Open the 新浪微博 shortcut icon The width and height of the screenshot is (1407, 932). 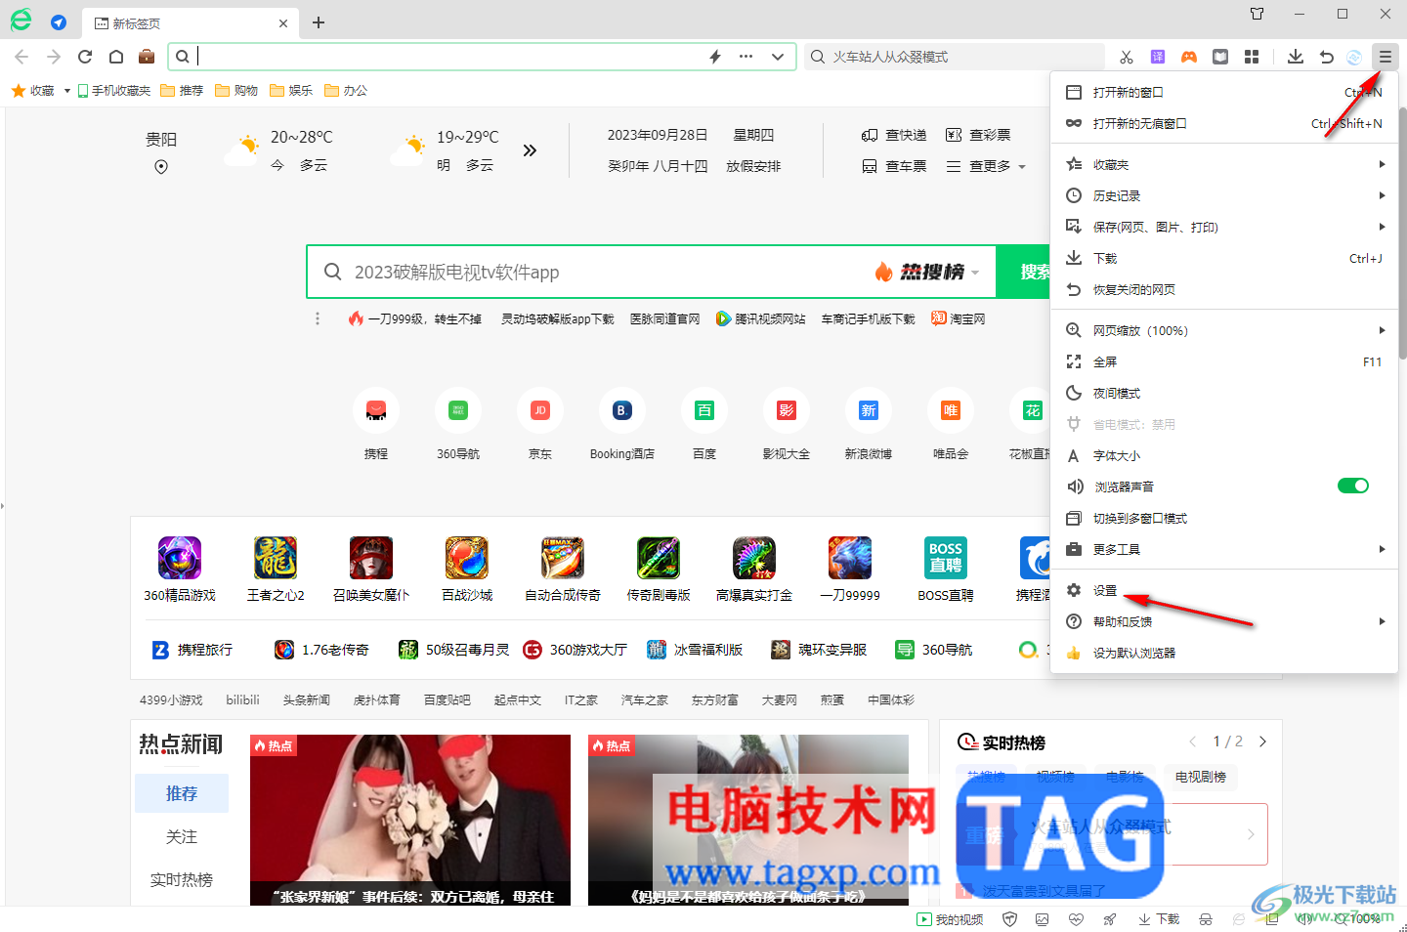(869, 411)
